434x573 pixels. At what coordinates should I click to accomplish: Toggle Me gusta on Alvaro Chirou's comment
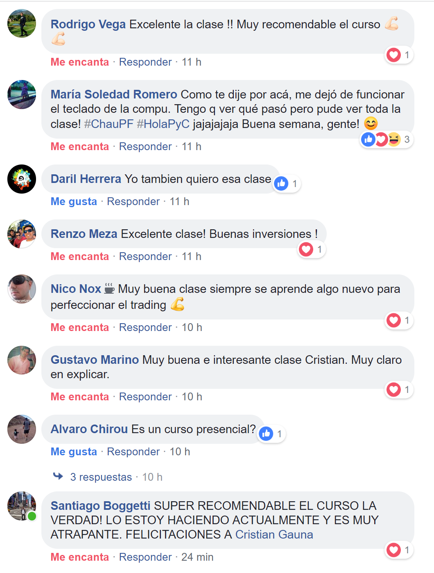coord(74,452)
